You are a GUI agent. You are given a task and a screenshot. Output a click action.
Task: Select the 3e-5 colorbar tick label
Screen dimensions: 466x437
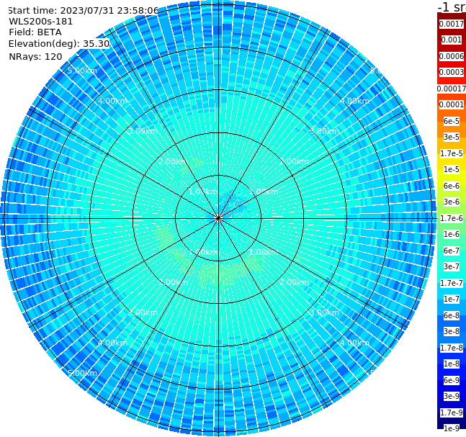(452, 137)
